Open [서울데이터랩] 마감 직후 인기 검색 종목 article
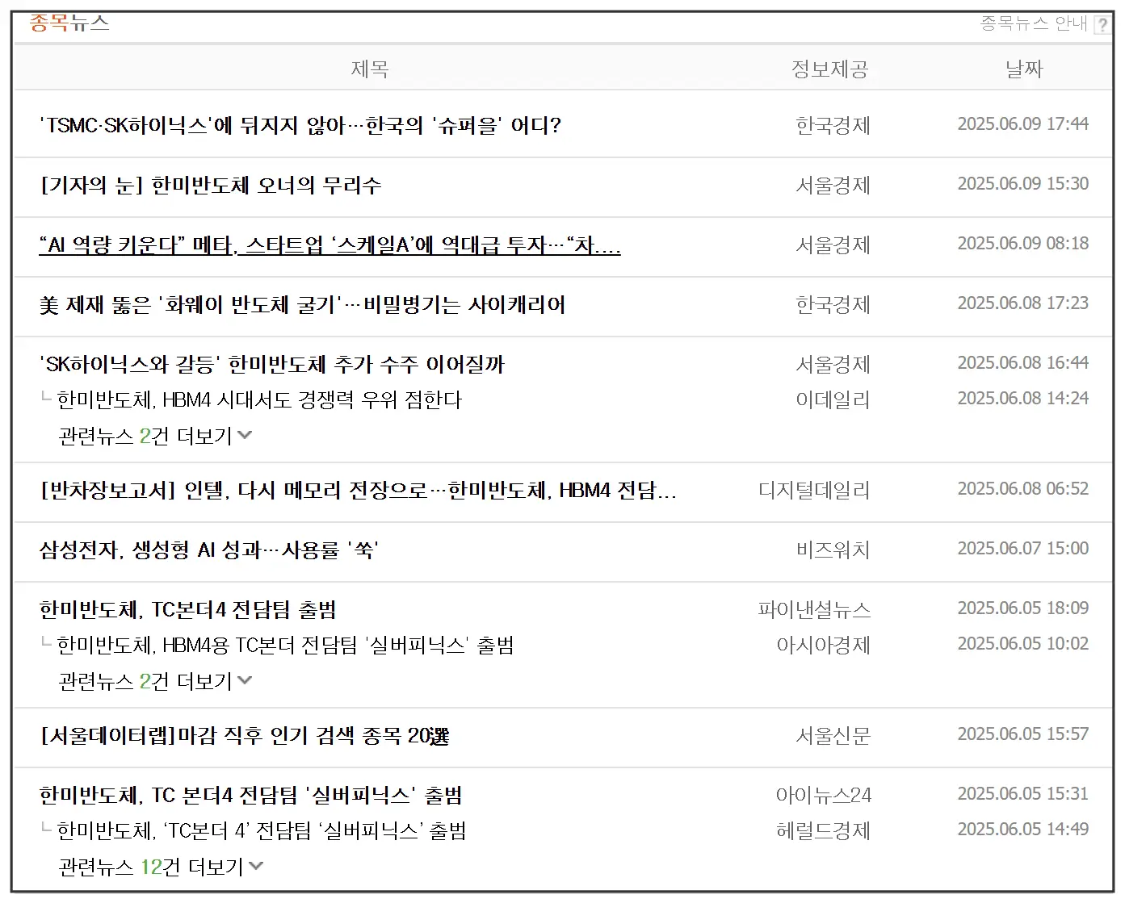The image size is (1125, 903). pos(244,736)
